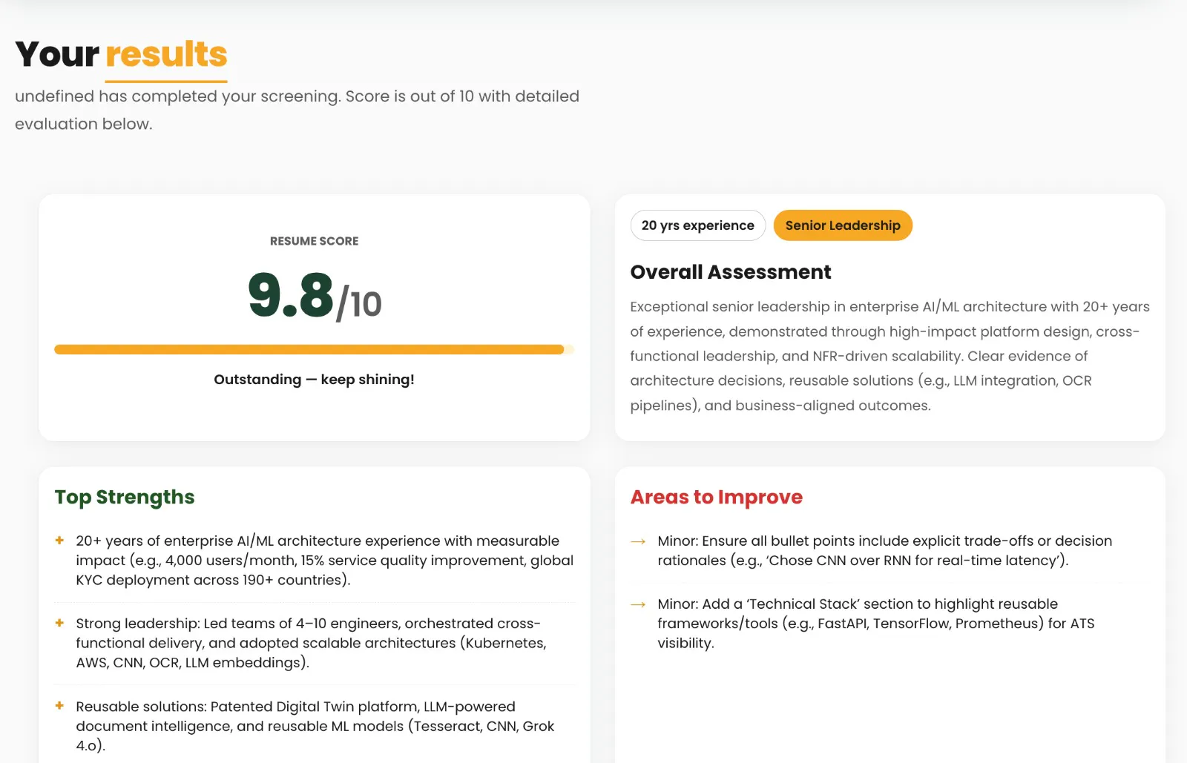The height and width of the screenshot is (763, 1187).
Task: Click 'undefined has completed your screening' subtitle
Action: [x=297, y=110]
